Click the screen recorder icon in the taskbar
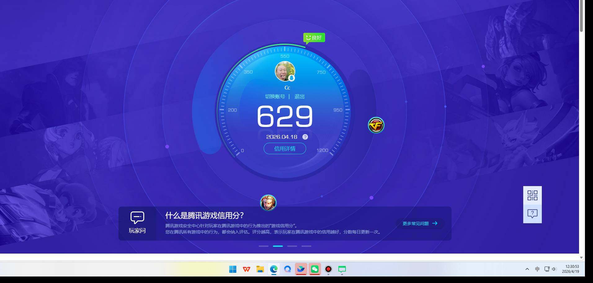 coord(328,269)
